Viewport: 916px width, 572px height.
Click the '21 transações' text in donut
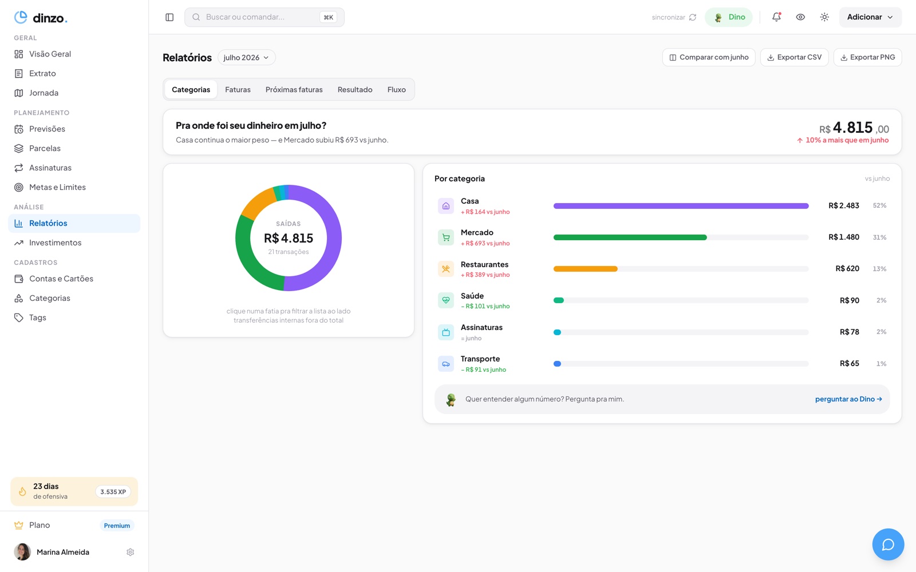[x=289, y=252]
